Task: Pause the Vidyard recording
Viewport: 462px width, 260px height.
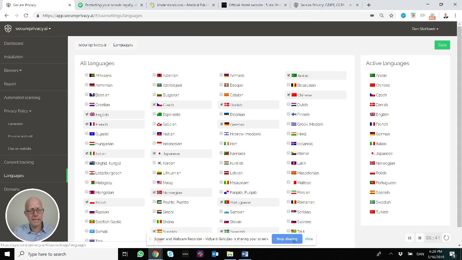Action: pyautogui.click(x=410, y=238)
